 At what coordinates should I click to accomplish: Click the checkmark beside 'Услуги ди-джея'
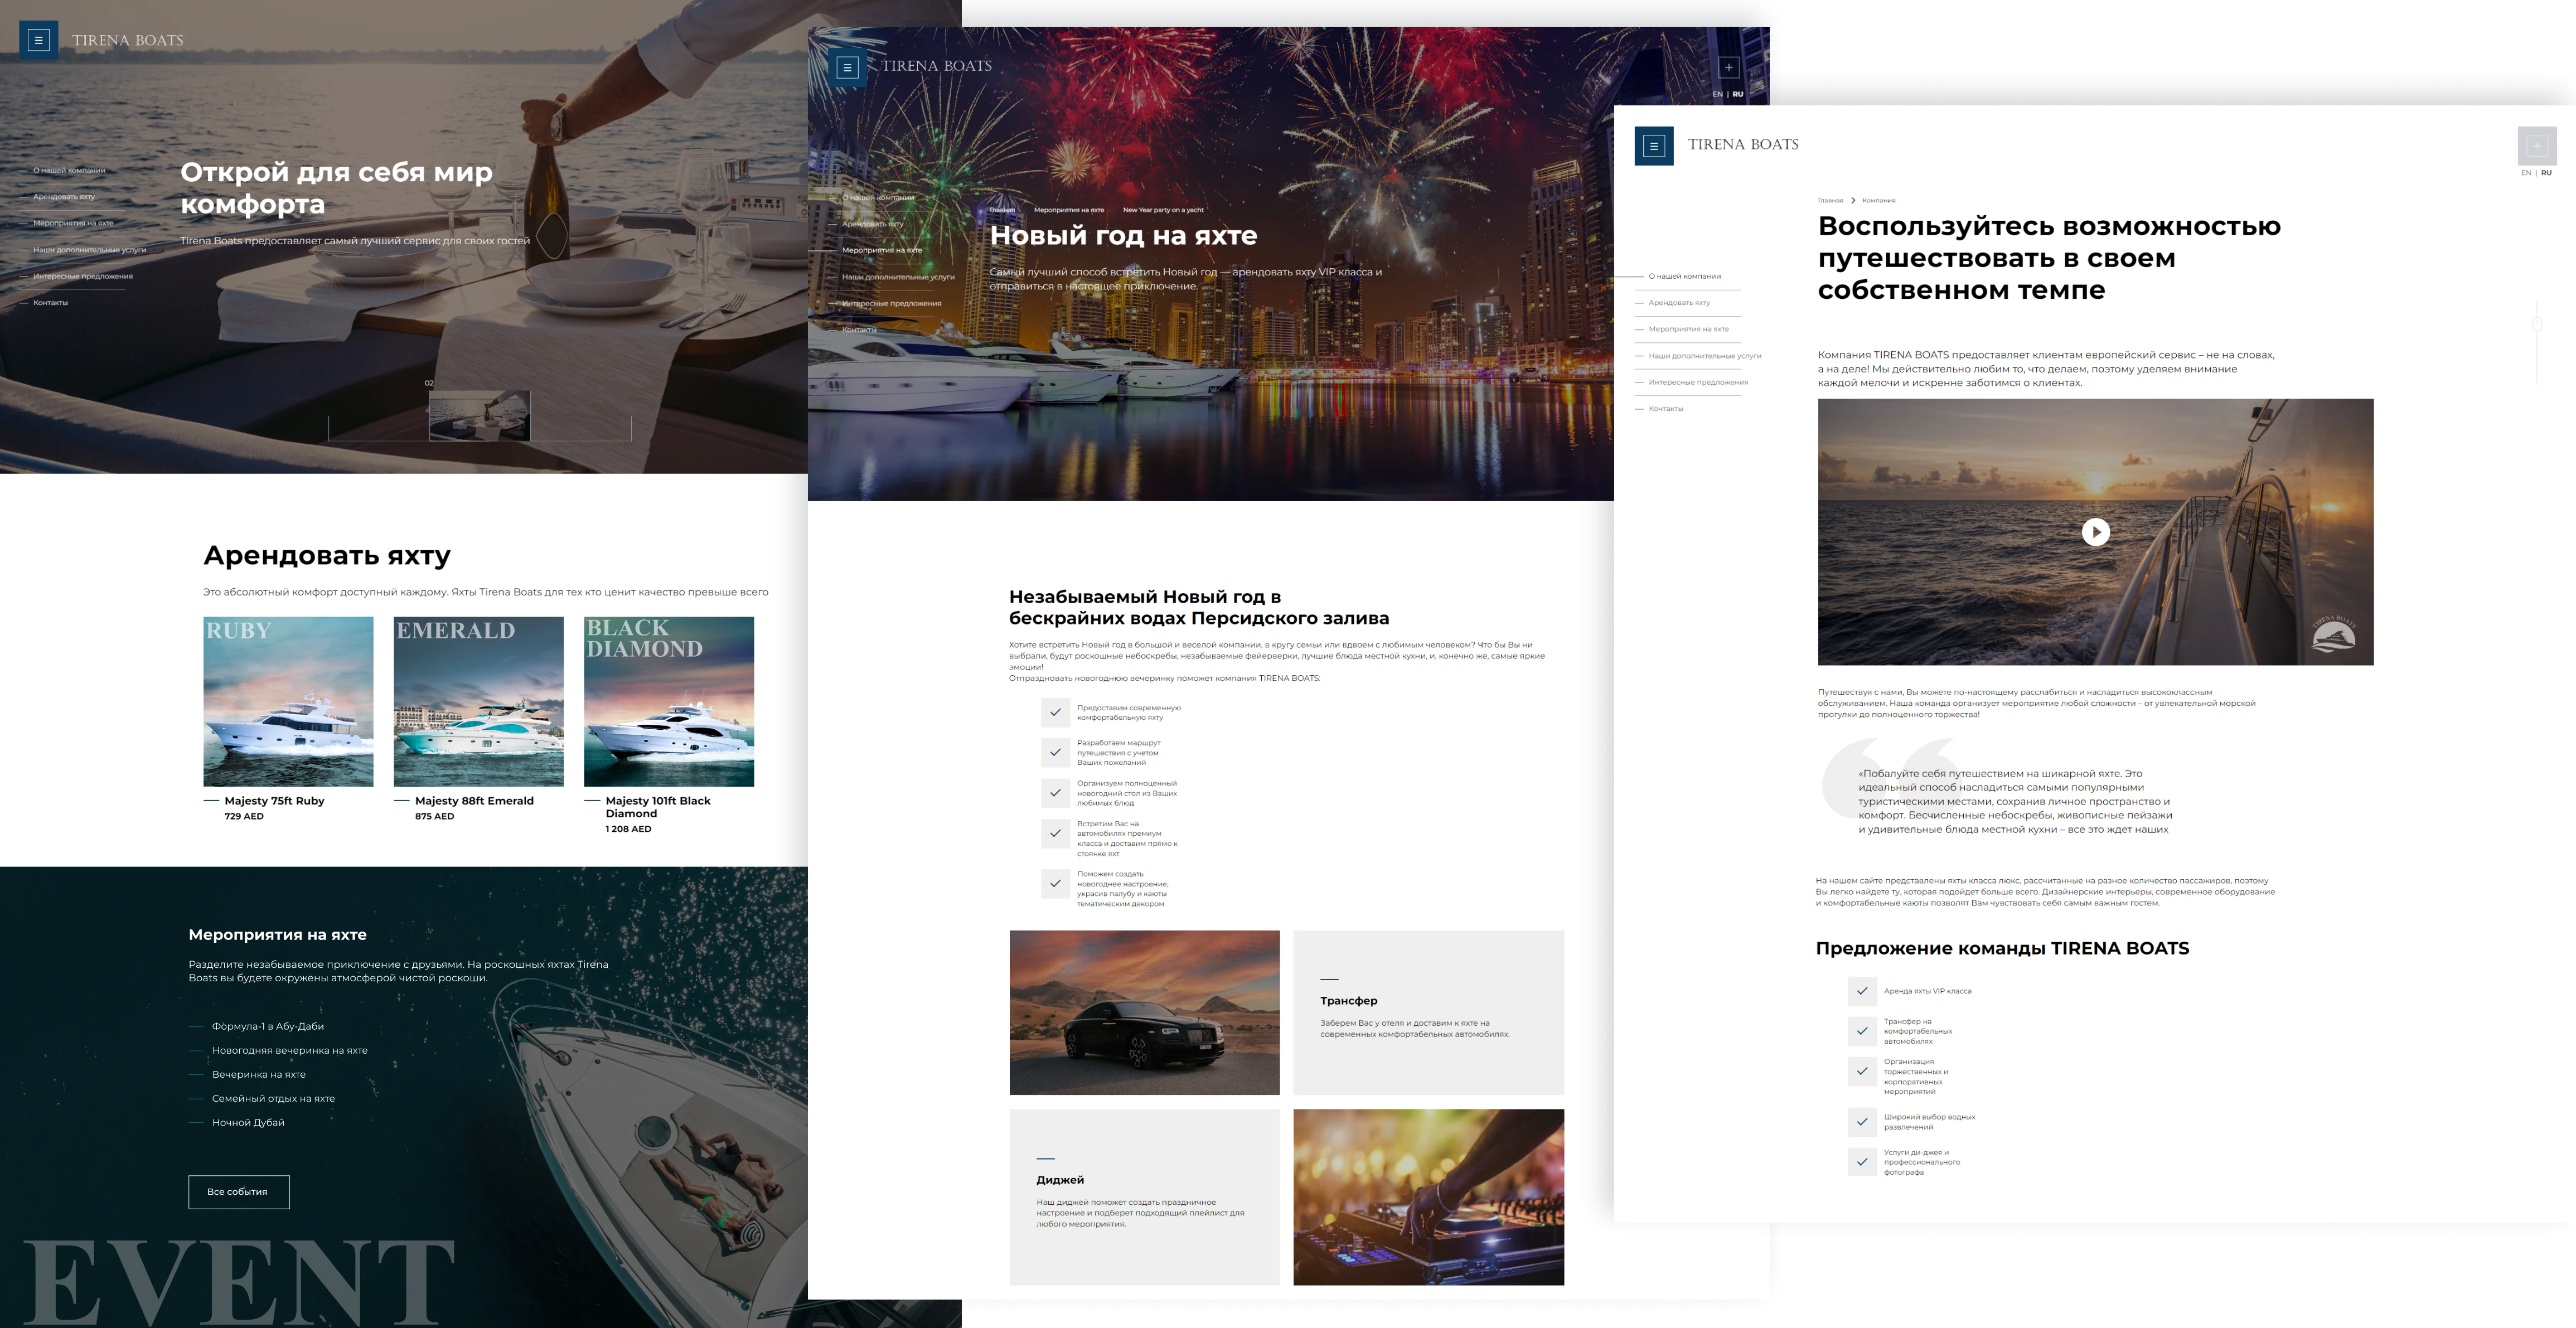coord(1862,1162)
